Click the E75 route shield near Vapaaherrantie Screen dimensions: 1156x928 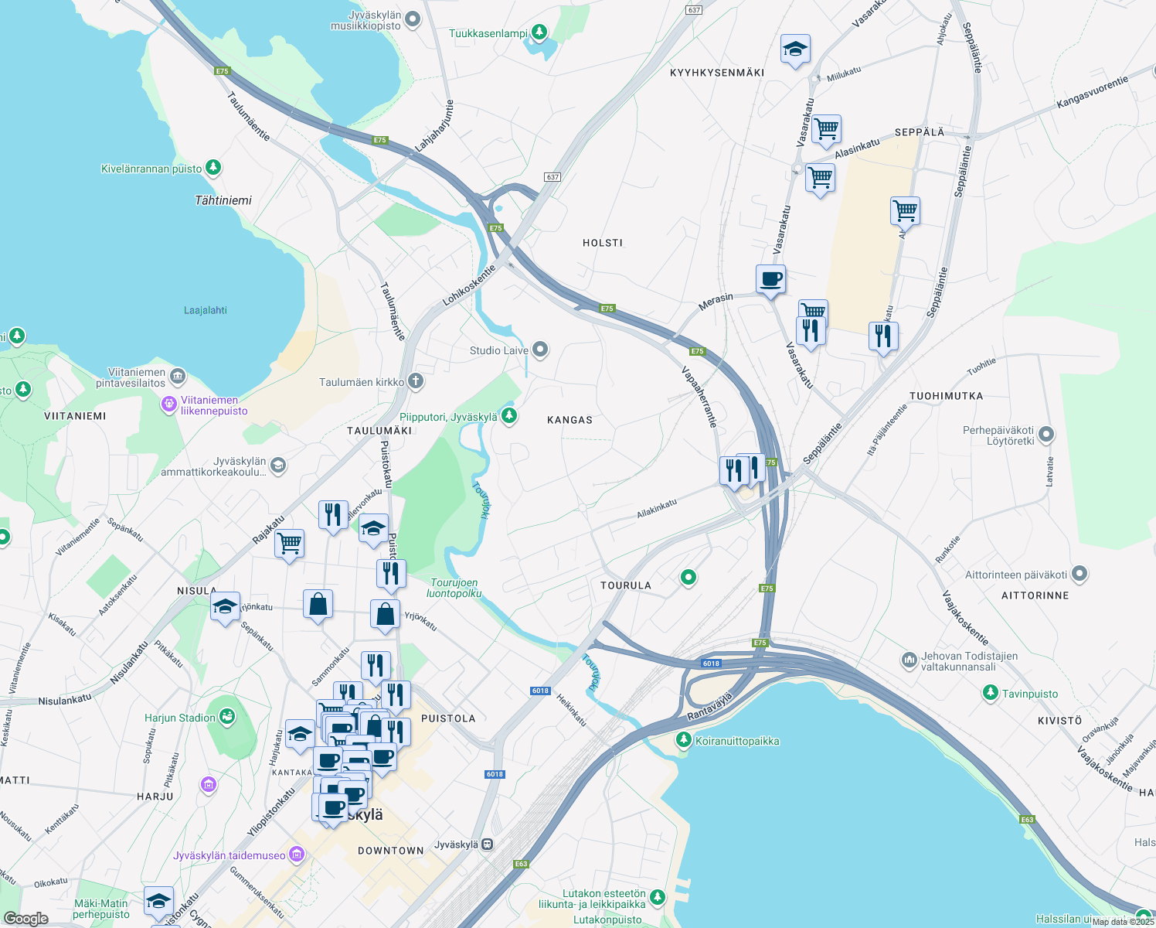[696, 350]
